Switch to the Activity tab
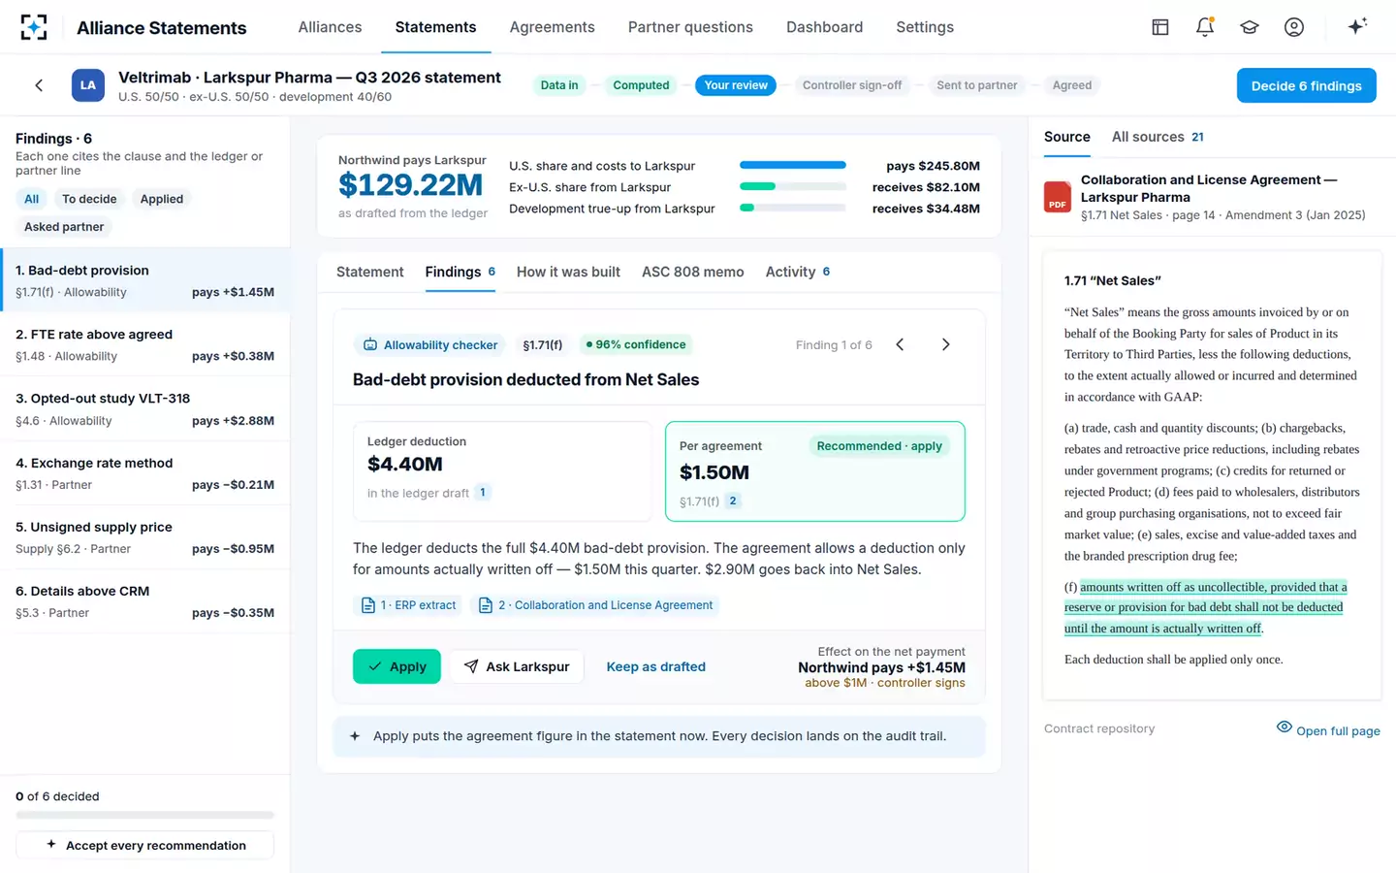This screenshot has width=1396, height=873. pos(798,272)
